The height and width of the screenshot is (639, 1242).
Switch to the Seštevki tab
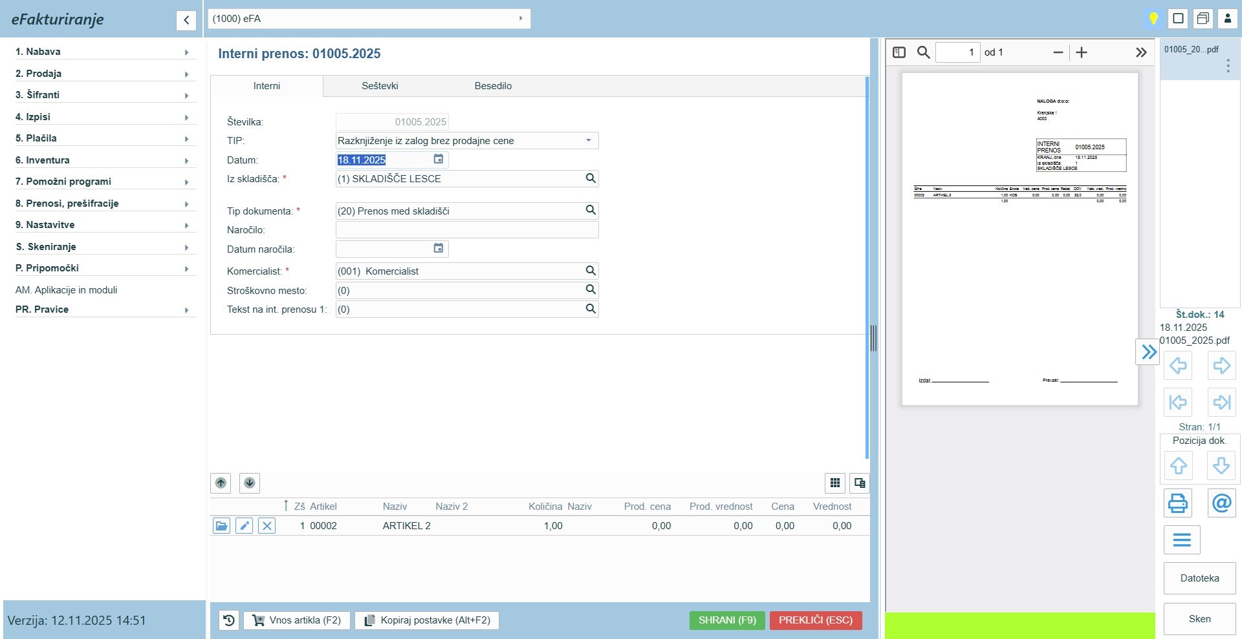380,86
